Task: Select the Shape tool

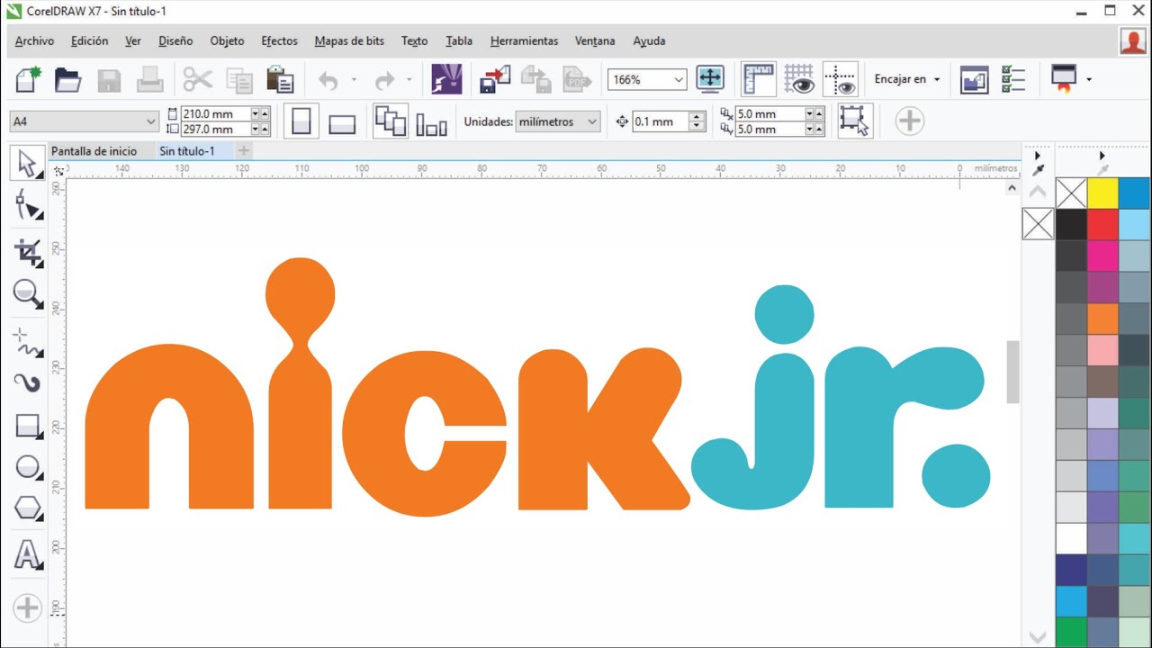Action: [x=28, y=206]
